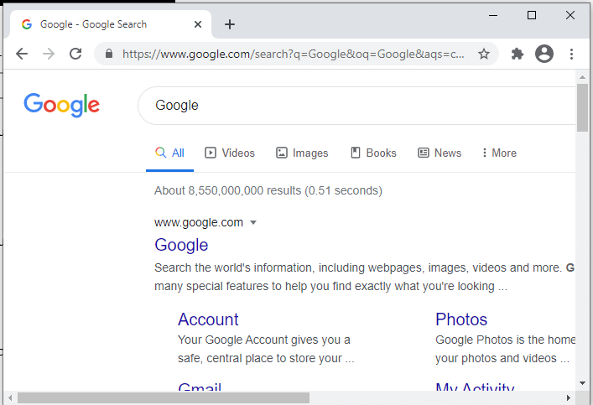Click into the Google search box
The height and width of the screenshot is (405, 593).
click(x=356, y=106)
